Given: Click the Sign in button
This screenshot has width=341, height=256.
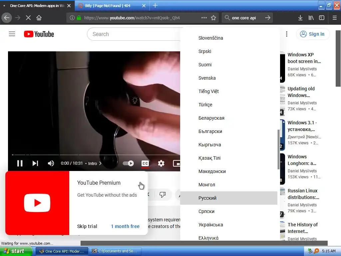Looking at the screenshot, I should point(313,34).
